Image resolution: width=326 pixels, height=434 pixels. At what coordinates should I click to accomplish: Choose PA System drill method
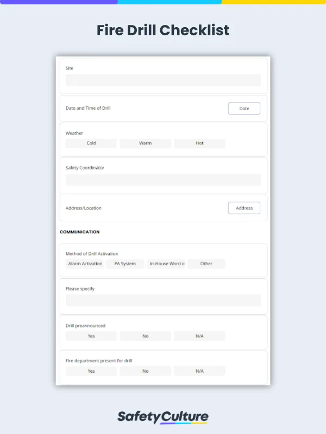coord(124,264)
